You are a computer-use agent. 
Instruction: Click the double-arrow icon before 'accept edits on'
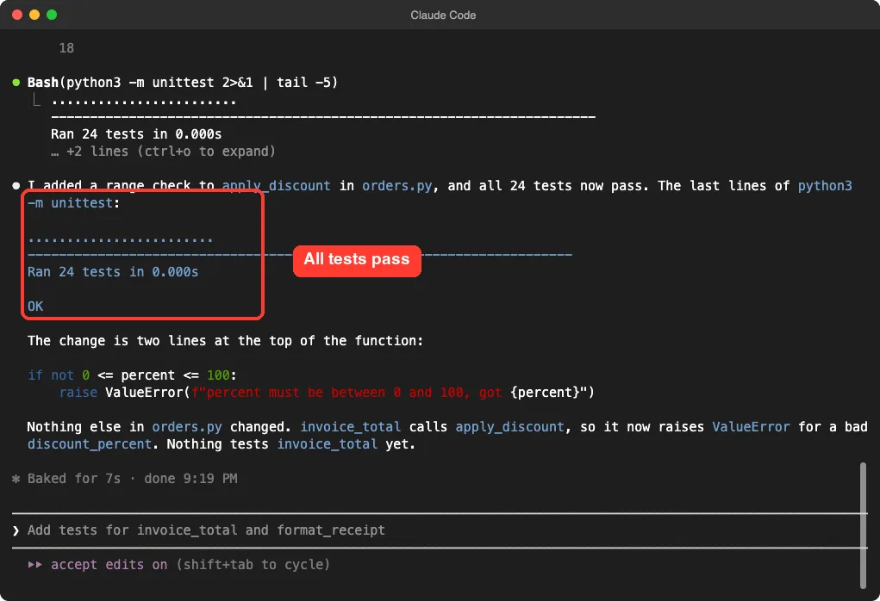[34, 565]
